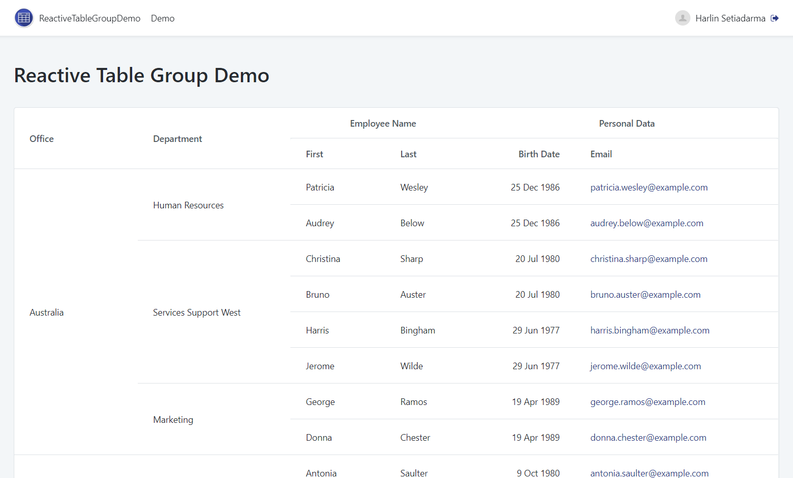Select the Australia office group cell
This screenshot has height=478, width=793.
click(46, 312)
